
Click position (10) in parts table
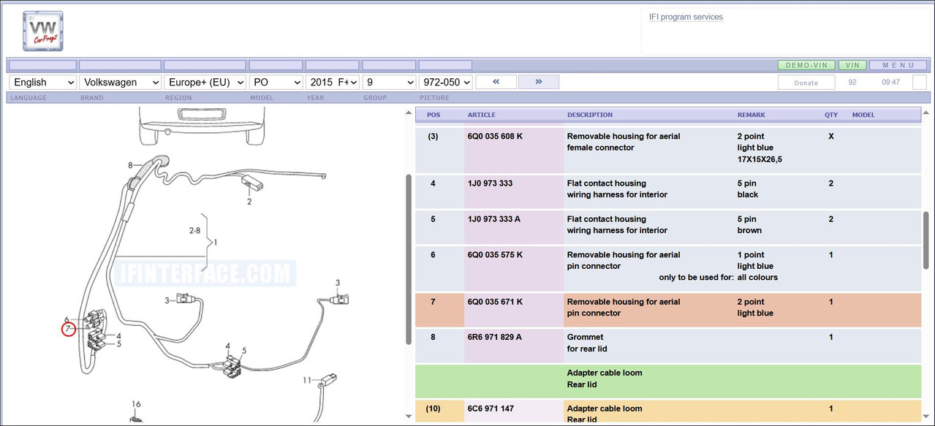point(433,409)
